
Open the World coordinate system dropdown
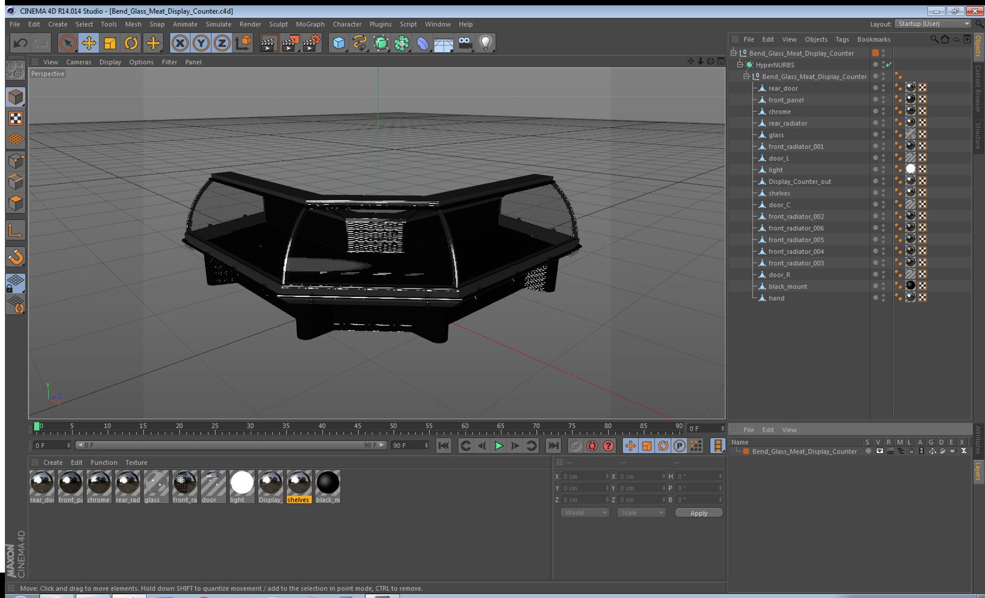pos(585,513)
